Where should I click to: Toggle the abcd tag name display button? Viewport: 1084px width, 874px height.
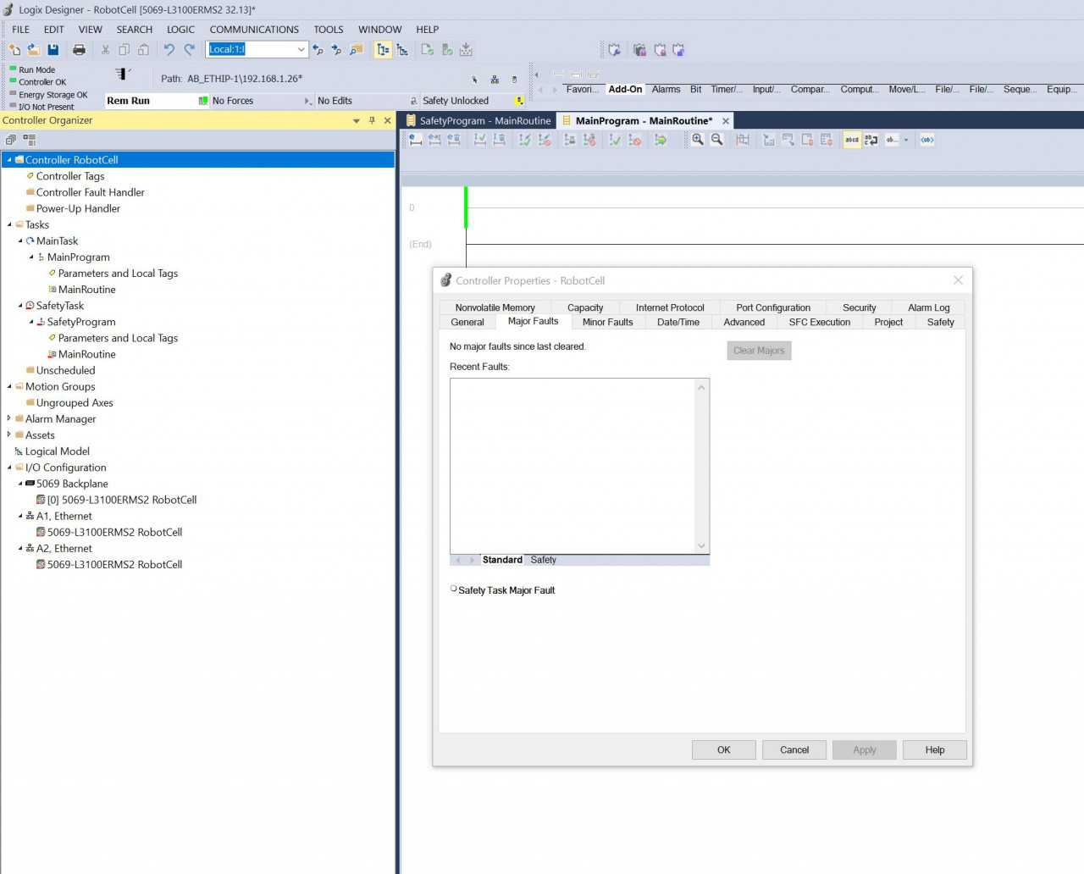click(x=852, y=140)
